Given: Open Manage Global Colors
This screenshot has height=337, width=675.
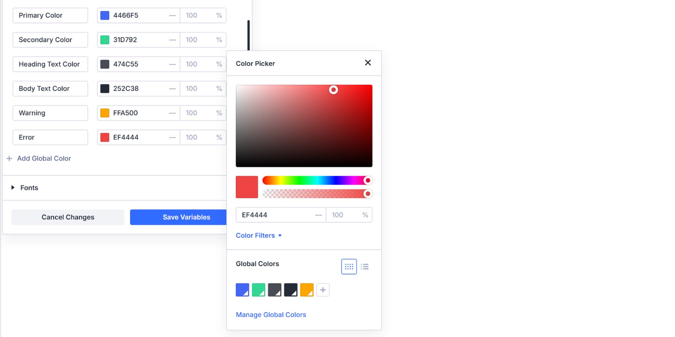Looking at the screenshot, I should point(271,315).
